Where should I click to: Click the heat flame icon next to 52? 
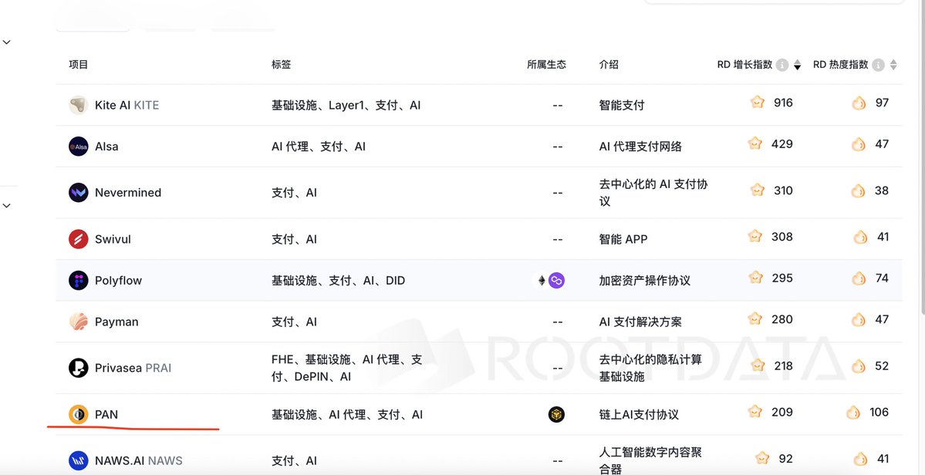coord(859,366)
